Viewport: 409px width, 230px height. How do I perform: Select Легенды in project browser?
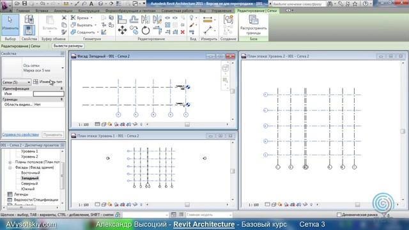(x=21, y=194)
